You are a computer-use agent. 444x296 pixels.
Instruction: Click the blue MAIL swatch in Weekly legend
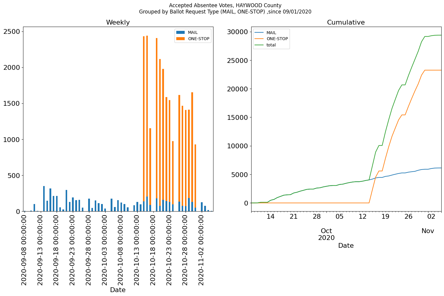(181, 33)
